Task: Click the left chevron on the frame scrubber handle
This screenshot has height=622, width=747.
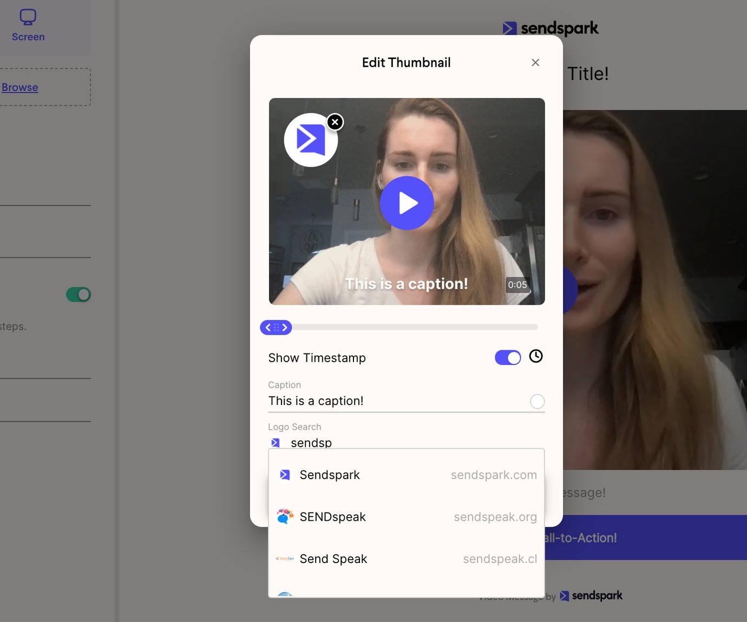Action: point(267,327)
